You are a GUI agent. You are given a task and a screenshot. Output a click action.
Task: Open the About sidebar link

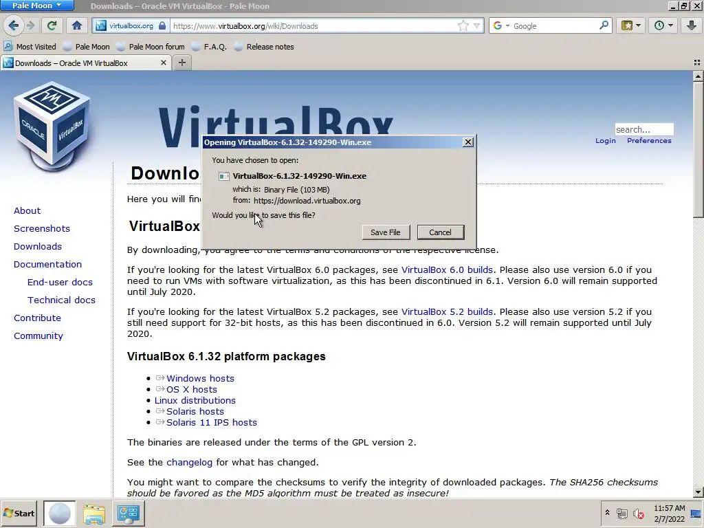(27, 210)
